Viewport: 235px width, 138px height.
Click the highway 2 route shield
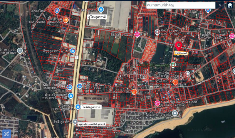coord(76,56)
